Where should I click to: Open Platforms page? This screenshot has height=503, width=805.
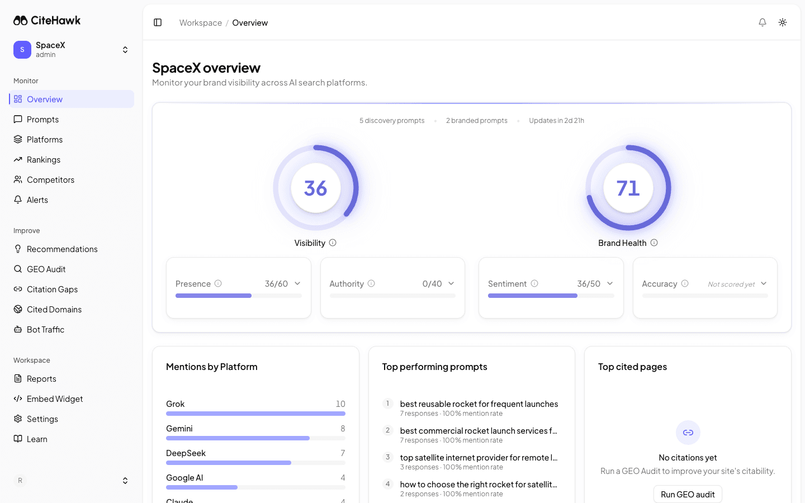pyautogui.click(x=72, y=139)
